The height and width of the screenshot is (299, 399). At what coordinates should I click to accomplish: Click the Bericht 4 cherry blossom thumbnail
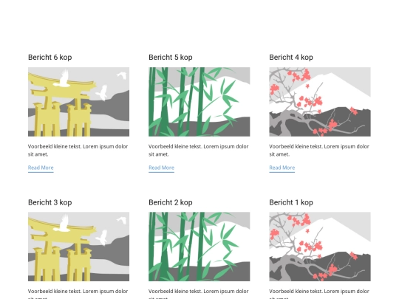(320, 102)
